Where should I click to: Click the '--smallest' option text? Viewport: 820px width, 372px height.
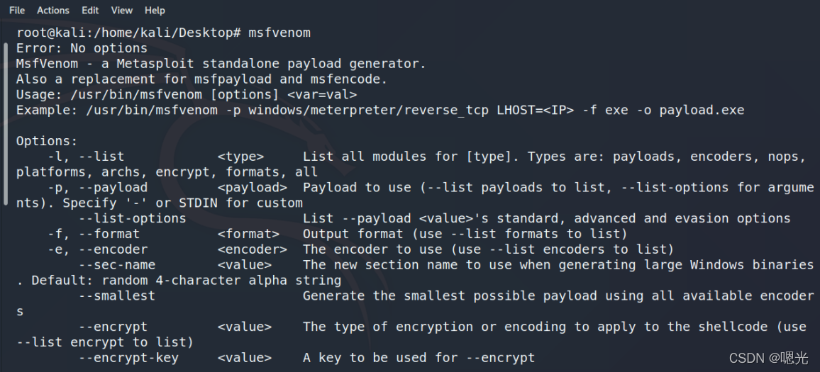pyautogui.click(x=116, y=295)
